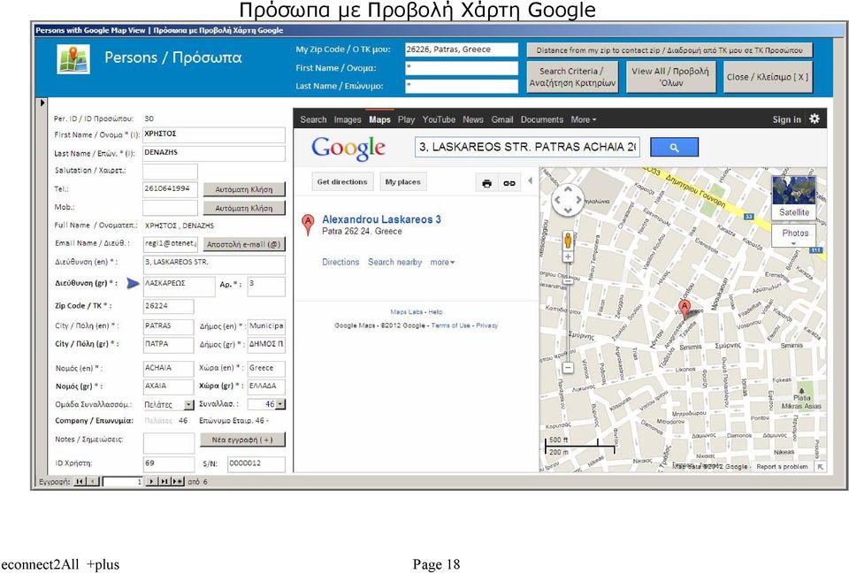Click Maps Labs link
This screenshot has height=574, width=849.
click(x=407, y=312)
